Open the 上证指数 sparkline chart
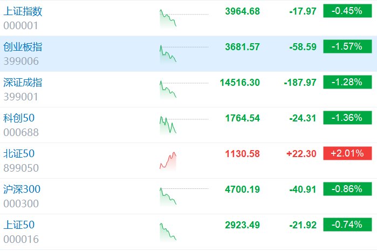Screen dimensions: 377x251 coord(184,18)
